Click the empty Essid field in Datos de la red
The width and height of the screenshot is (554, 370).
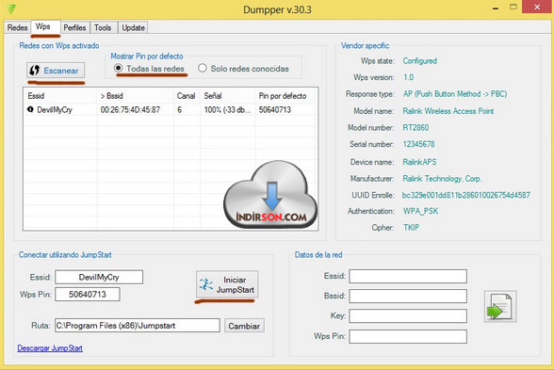click(408, 276)
